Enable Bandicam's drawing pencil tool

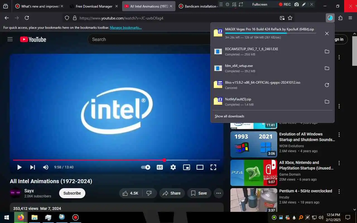coord(304,4)
